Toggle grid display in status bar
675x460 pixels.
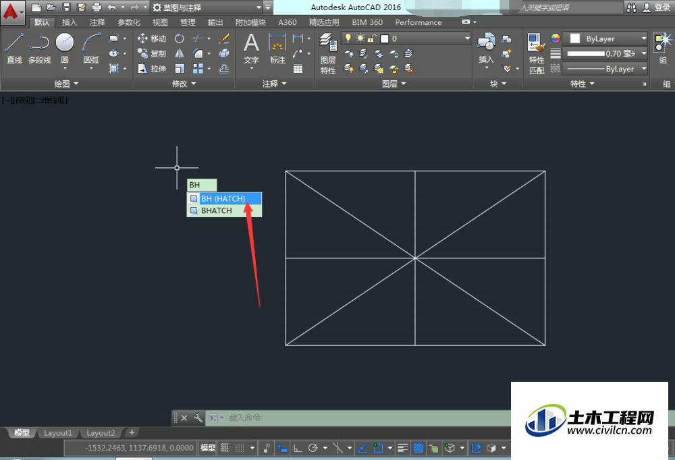[225, 448]
